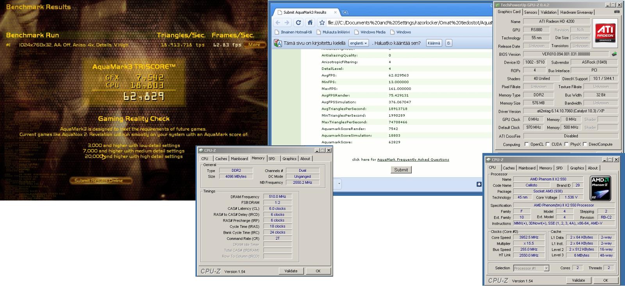Open GPU-Z Hardware Giveaway tab
Viewport: 625px width, 286px height.
(x=577, y=12)
